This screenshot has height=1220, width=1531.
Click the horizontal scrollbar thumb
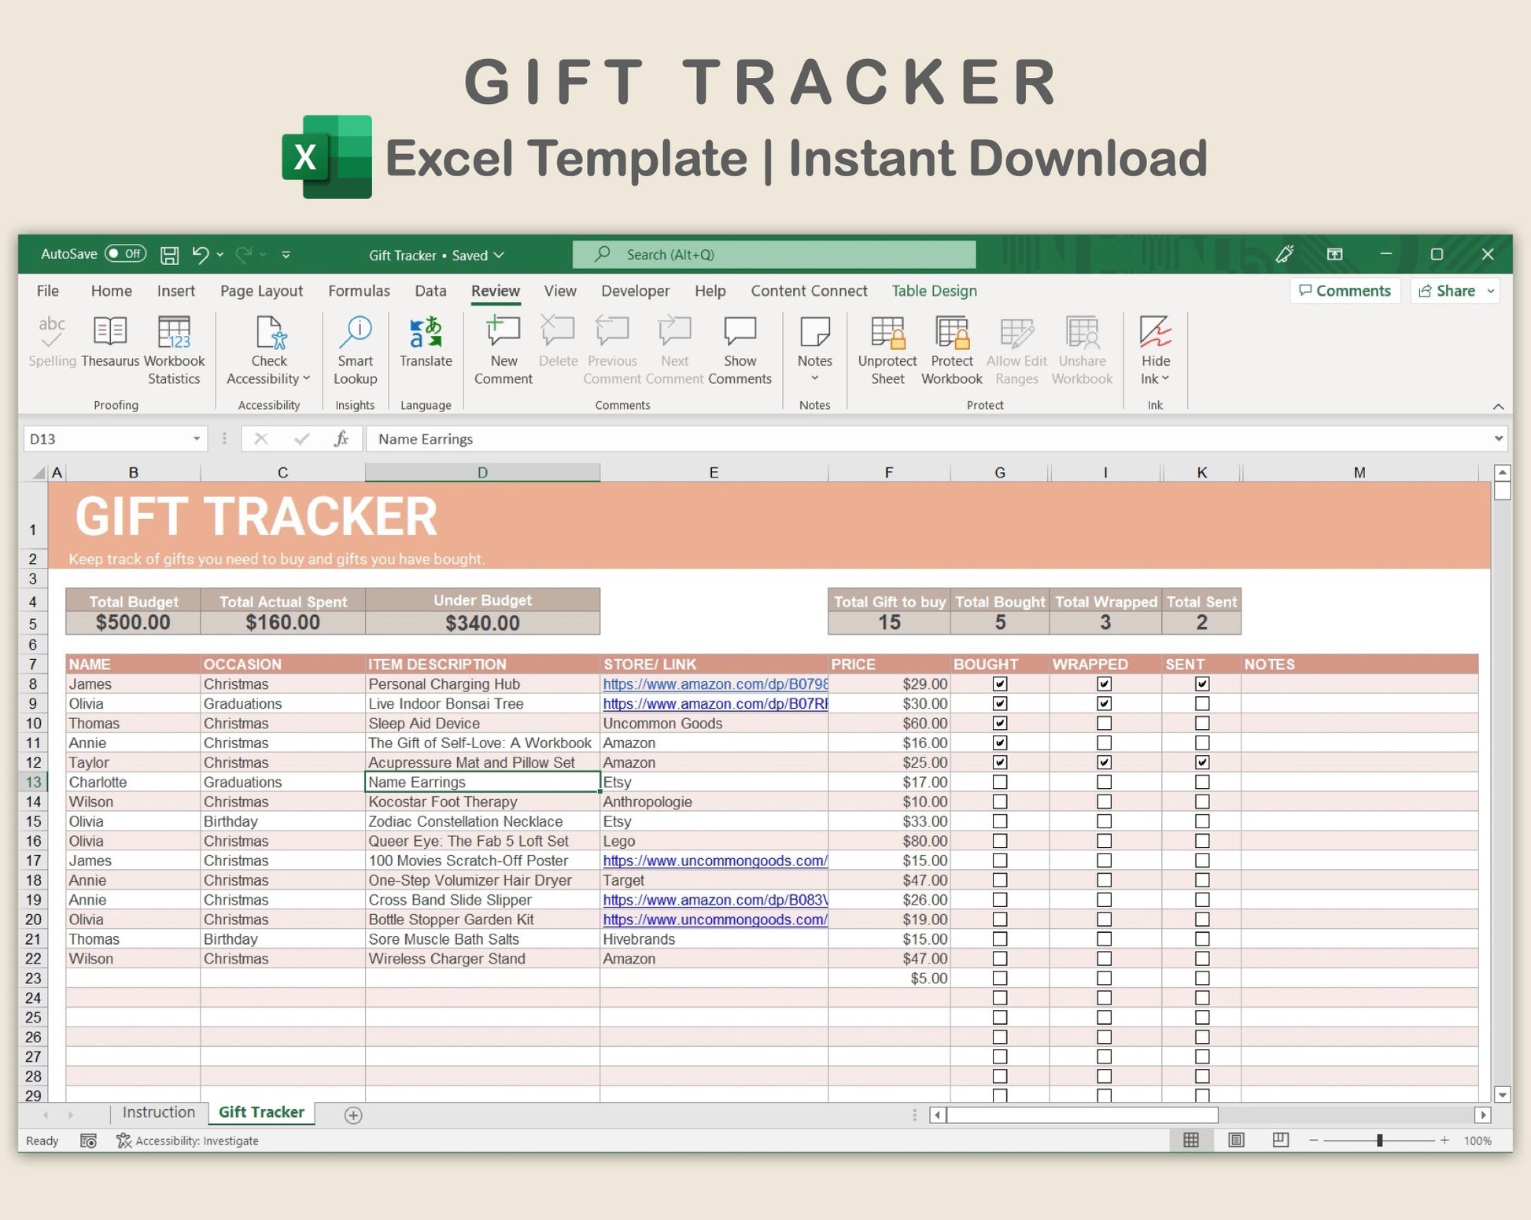pyautogui.click(x=1082, y=1115)
